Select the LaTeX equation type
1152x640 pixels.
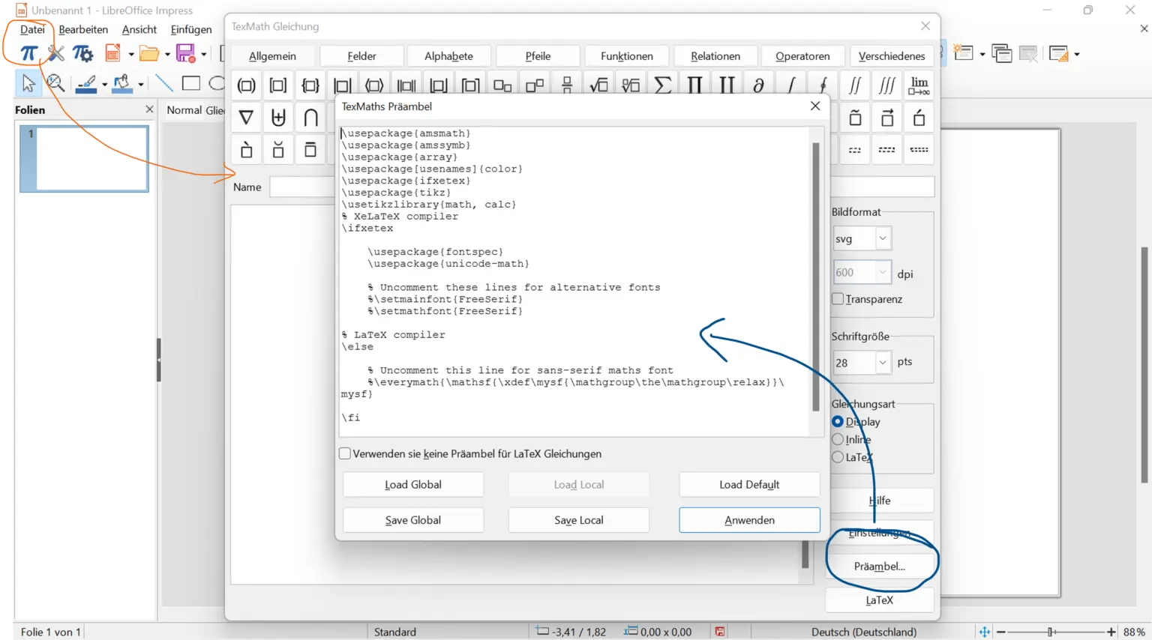pyautogui.click(x=838, y=457)
